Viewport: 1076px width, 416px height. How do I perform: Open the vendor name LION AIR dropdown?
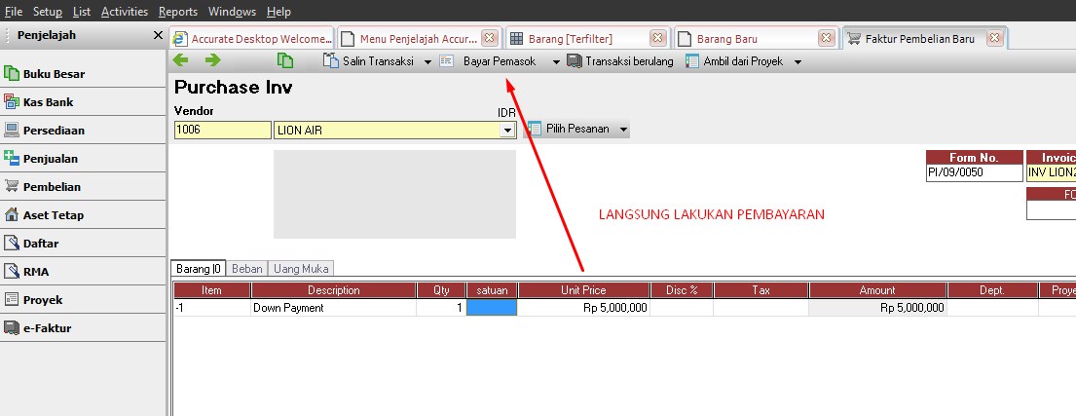[x=506, y=130]
